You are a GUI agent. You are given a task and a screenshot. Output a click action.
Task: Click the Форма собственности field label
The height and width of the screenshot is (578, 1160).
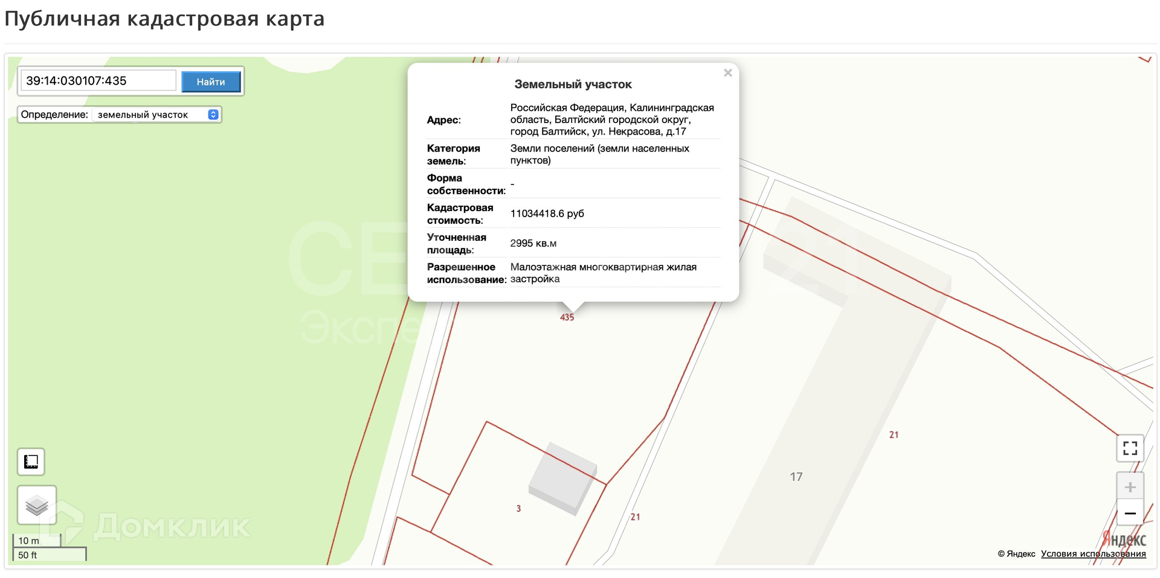click(466, 184)
